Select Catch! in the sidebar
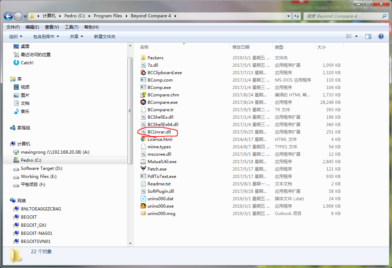 23,62
